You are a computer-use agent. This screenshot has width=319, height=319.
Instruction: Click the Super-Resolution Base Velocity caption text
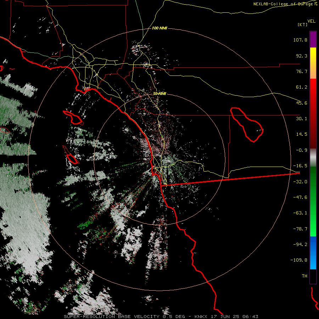161,317
